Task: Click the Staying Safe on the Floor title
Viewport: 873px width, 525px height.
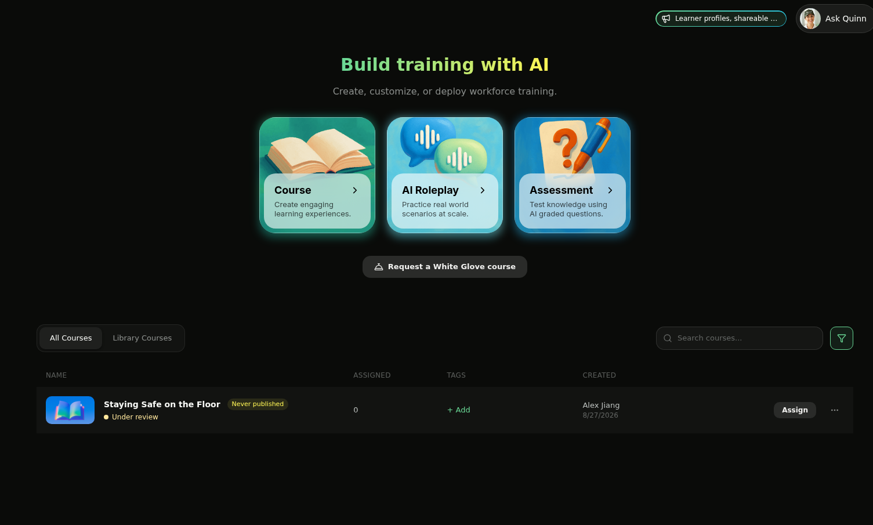Action: [162, 404]
